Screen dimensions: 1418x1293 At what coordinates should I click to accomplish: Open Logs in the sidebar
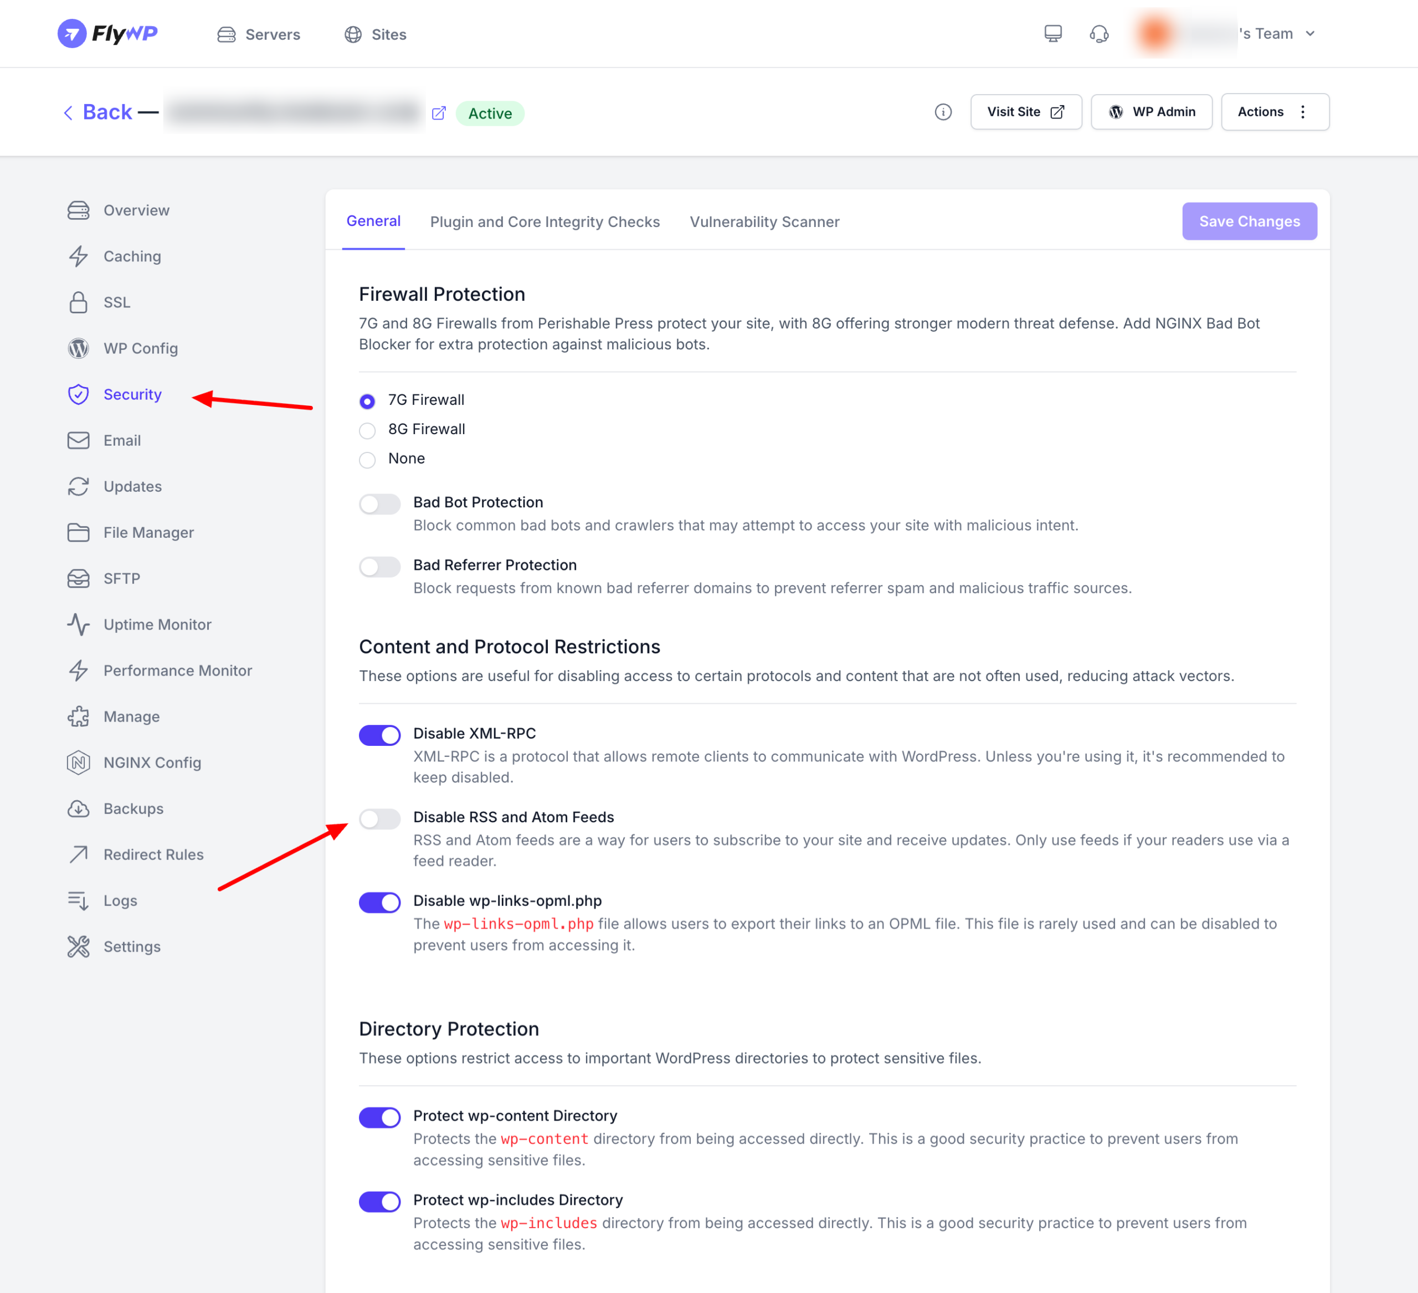pos(102,901)
